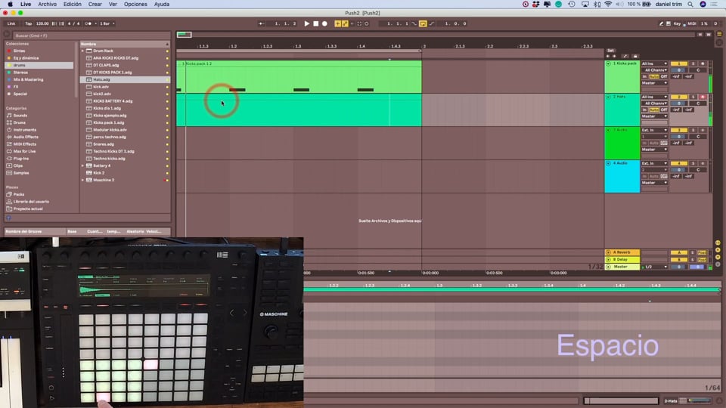Open the Ver menu
The width and height of the screenshot is (726, 408).
pyautogui.click(x=113, y=5)
